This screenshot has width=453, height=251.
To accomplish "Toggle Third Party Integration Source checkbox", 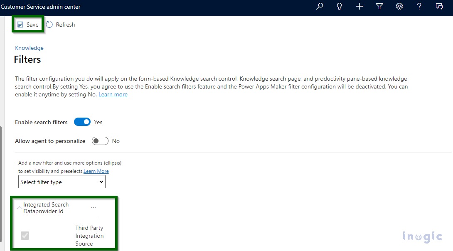I will click(25, 236).
